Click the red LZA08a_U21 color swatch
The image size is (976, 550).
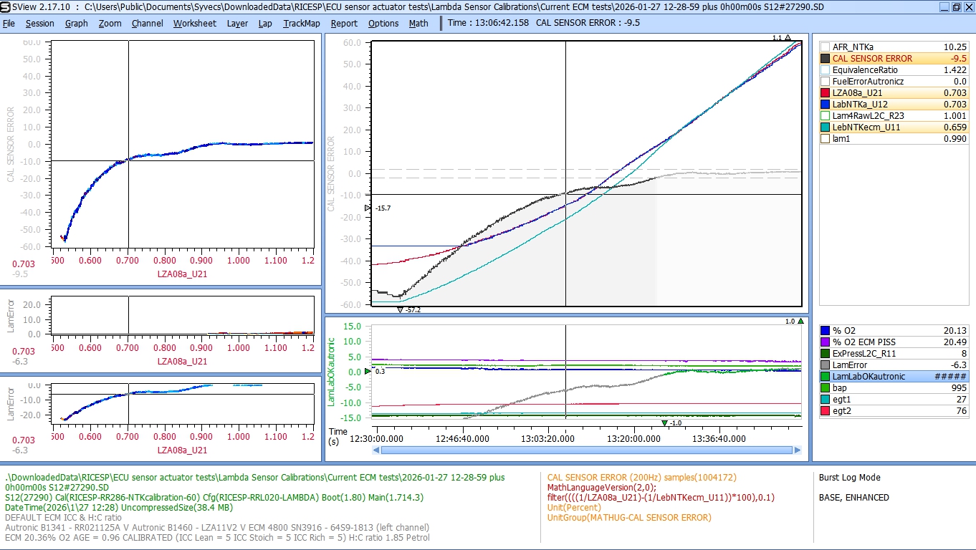[x=825, y=93]
